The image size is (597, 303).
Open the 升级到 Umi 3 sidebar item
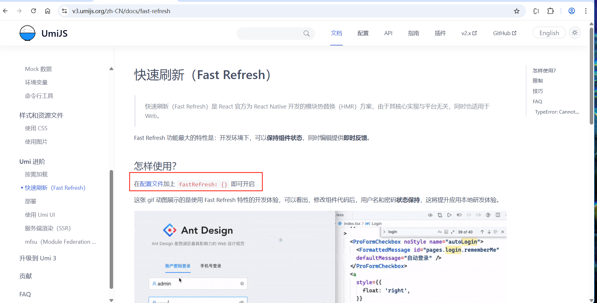pyautogui.click(x=37, y=258)
